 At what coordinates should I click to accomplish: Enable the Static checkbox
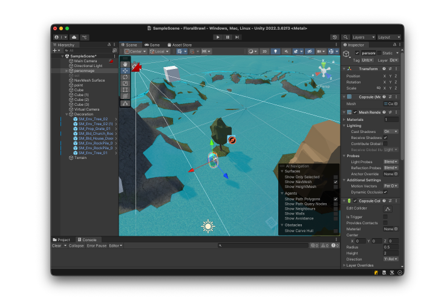coord(379,53)
